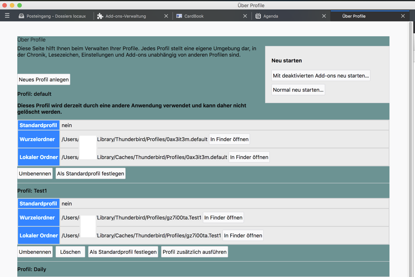
Task: Delete the Test1 profile with Löschen
Action: tap(70, 252)
